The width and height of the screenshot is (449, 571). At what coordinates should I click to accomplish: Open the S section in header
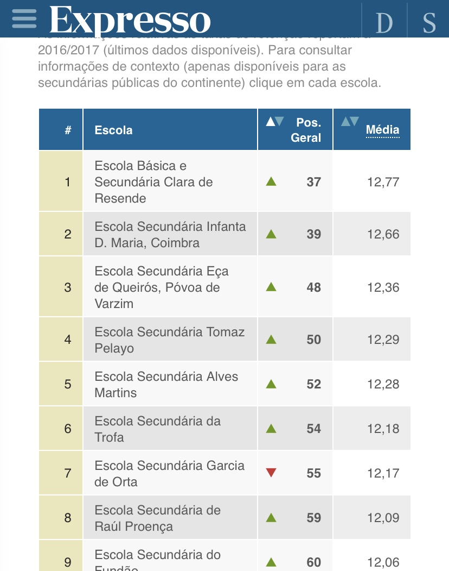point(429,23)
